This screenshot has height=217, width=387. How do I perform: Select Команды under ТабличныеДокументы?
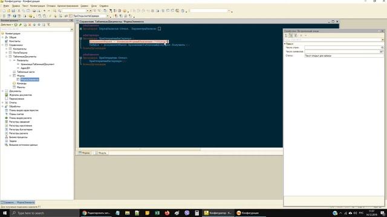pos(22,83)
